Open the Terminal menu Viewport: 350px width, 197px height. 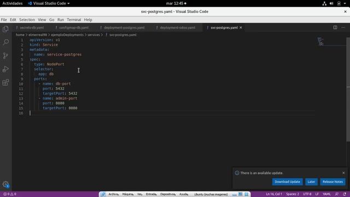click(74, 20)
